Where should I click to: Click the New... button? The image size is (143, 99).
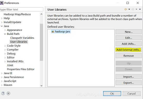129,32
